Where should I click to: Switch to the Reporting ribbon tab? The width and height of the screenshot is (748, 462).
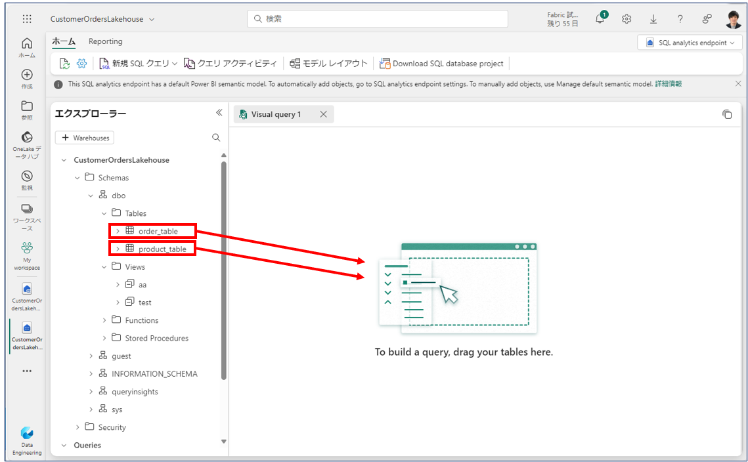click(106, 41)
